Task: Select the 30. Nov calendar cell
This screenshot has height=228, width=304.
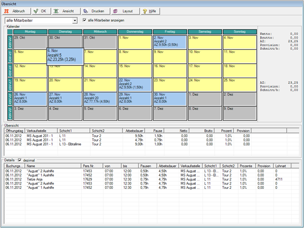Action: 170,99
